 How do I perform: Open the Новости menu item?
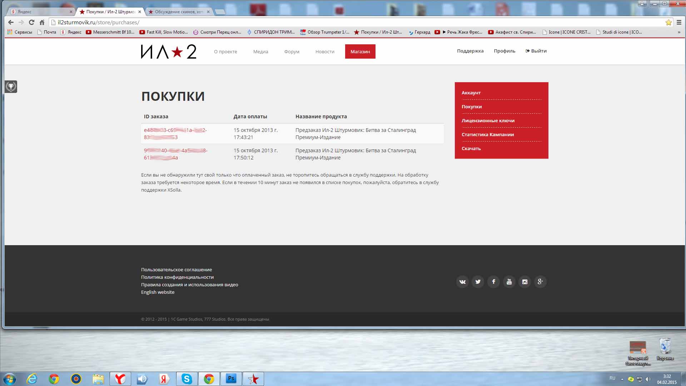click(x=325, y=51)
